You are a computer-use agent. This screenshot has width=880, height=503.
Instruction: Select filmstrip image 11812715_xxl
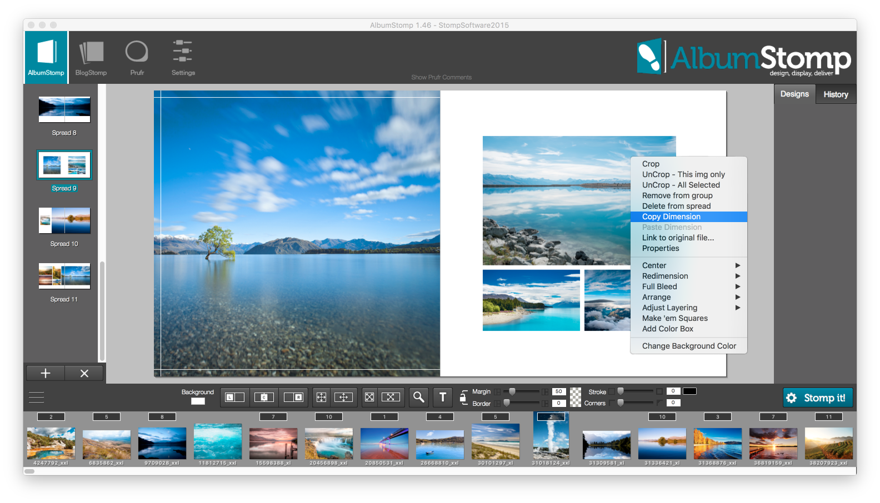(218, 442)
